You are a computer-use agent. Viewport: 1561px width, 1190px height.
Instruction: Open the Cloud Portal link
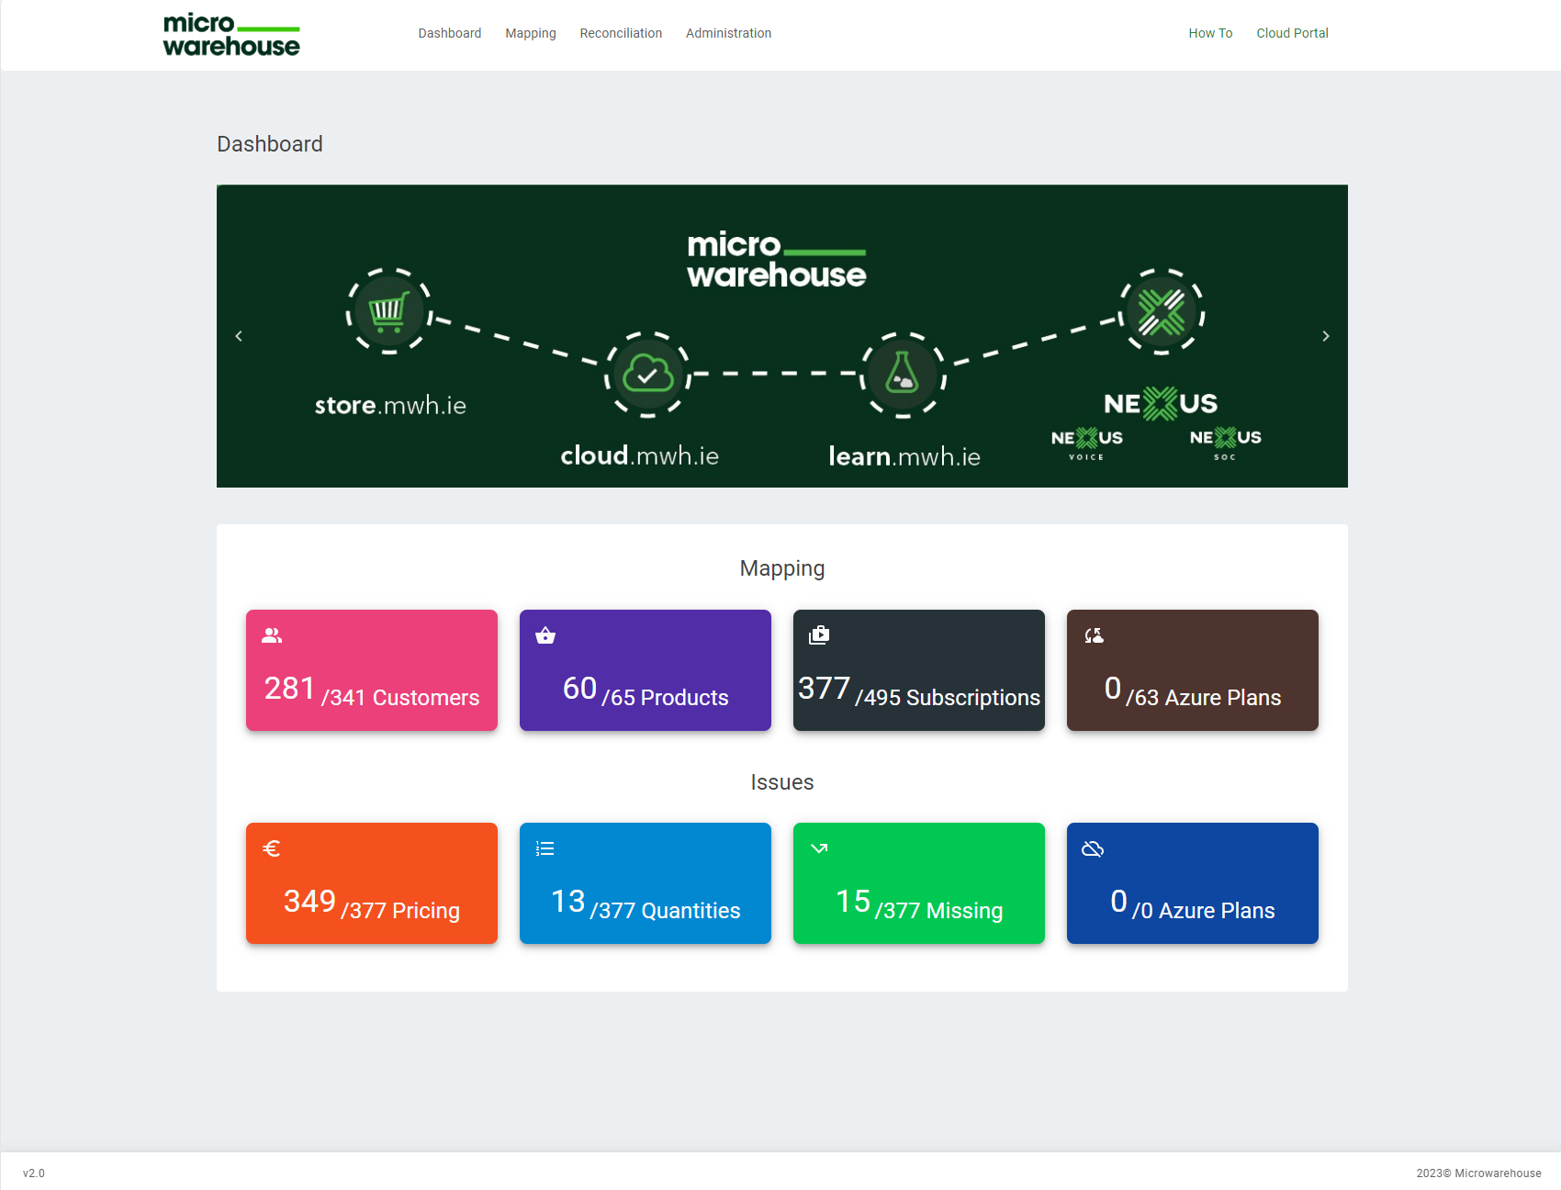[1292, 33]
